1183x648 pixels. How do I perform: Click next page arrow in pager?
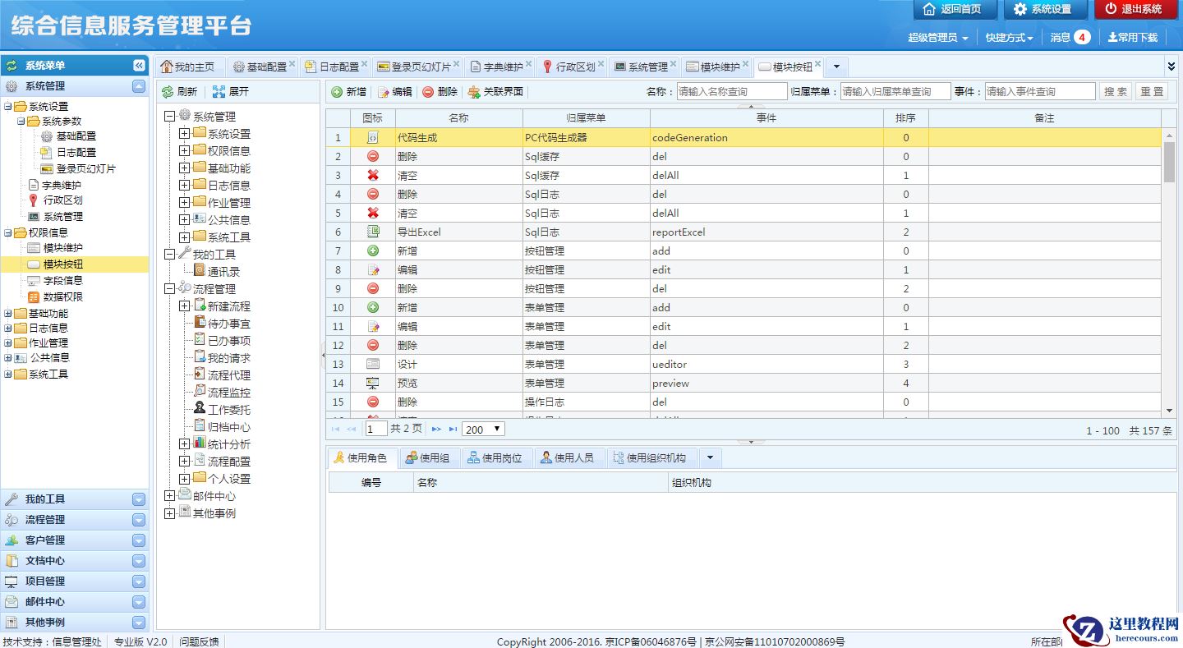436,430
